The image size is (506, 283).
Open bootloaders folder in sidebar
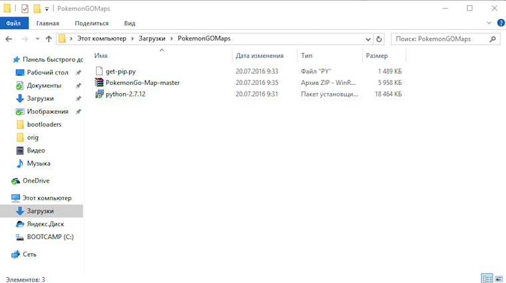coord(44,124)
